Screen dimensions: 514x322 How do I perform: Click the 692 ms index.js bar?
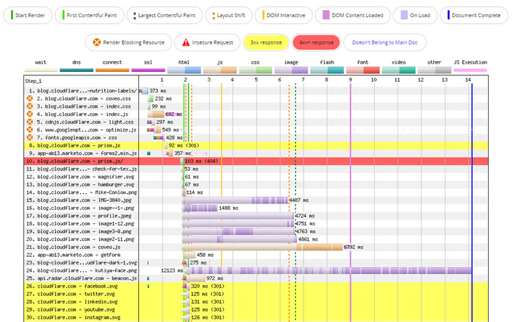click(x=156, y=114)
